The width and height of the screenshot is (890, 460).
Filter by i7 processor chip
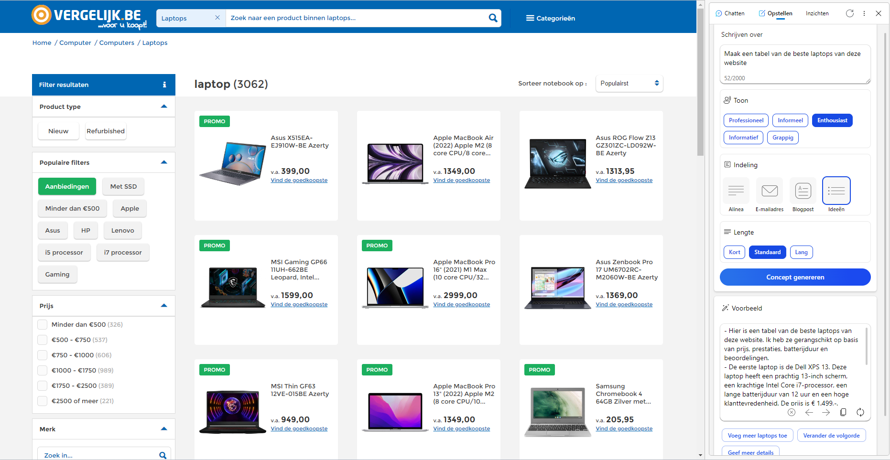coord(123,253)
